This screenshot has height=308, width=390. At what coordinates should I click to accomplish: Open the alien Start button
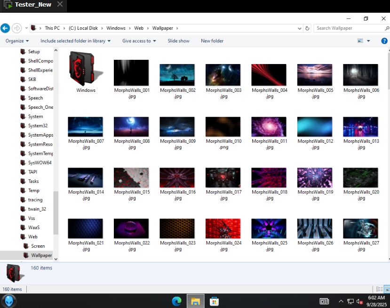[x=9, y=301]
